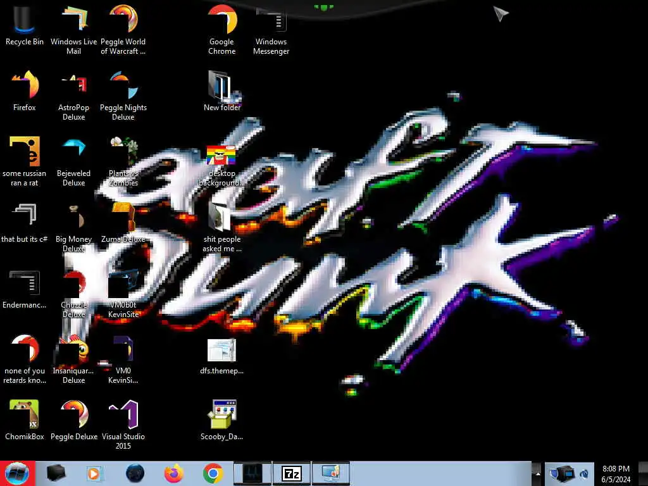
Task: Select the 'shit people asked me' folder
Action: click(x=222, y=227)
